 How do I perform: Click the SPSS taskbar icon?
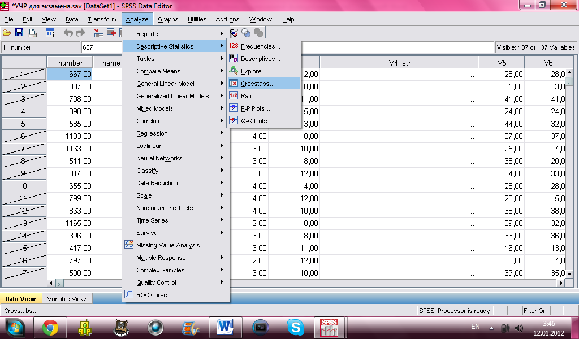pos(329,328)
